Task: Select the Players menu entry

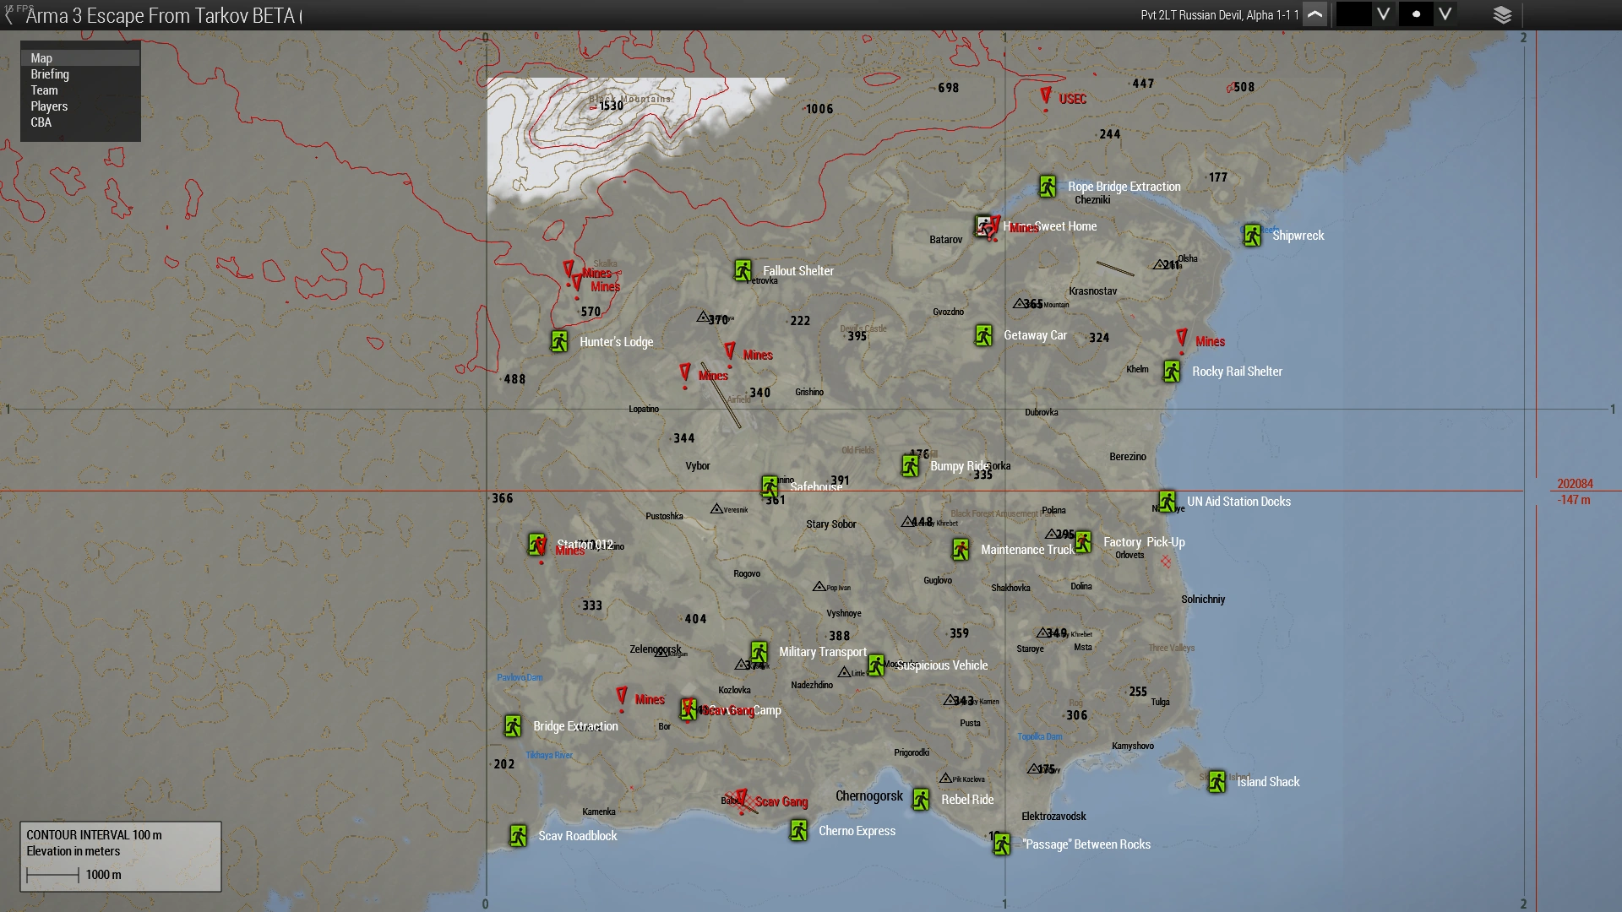Action: [49, 106]
